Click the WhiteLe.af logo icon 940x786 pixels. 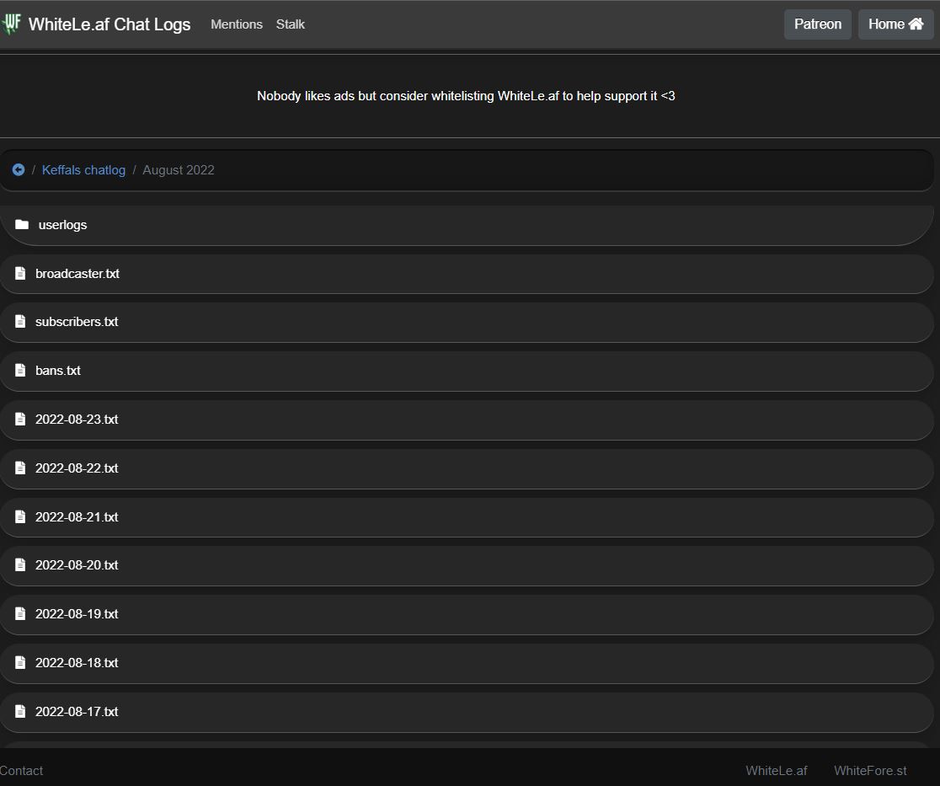[12, 24]
